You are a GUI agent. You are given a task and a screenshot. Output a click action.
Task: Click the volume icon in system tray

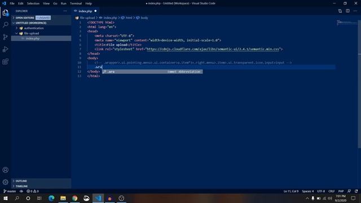(x=330, y=198)
